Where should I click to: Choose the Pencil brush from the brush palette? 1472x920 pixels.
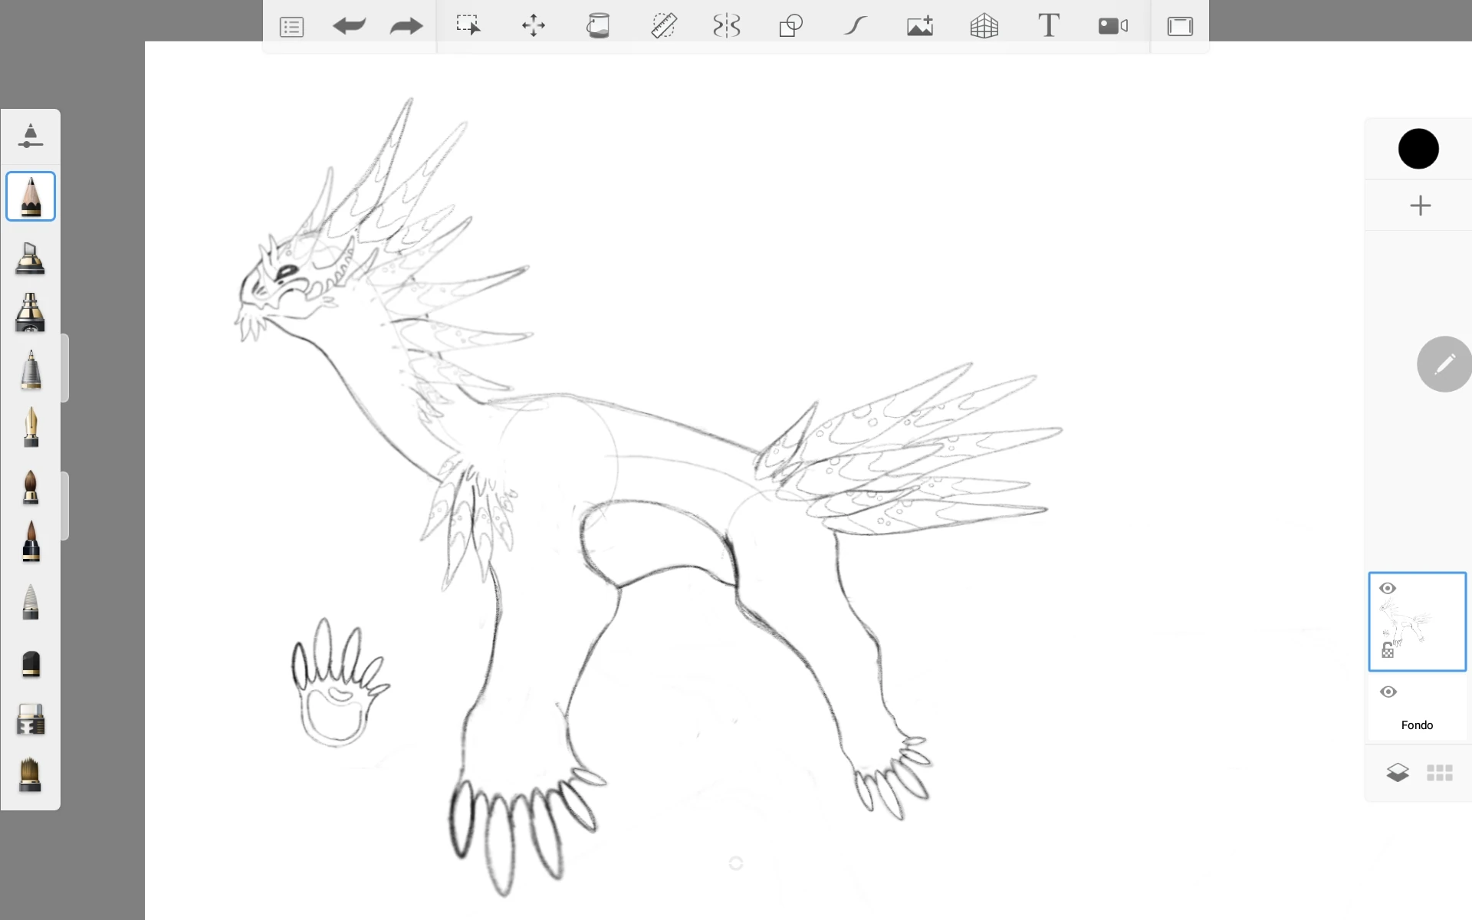(31, 196)
